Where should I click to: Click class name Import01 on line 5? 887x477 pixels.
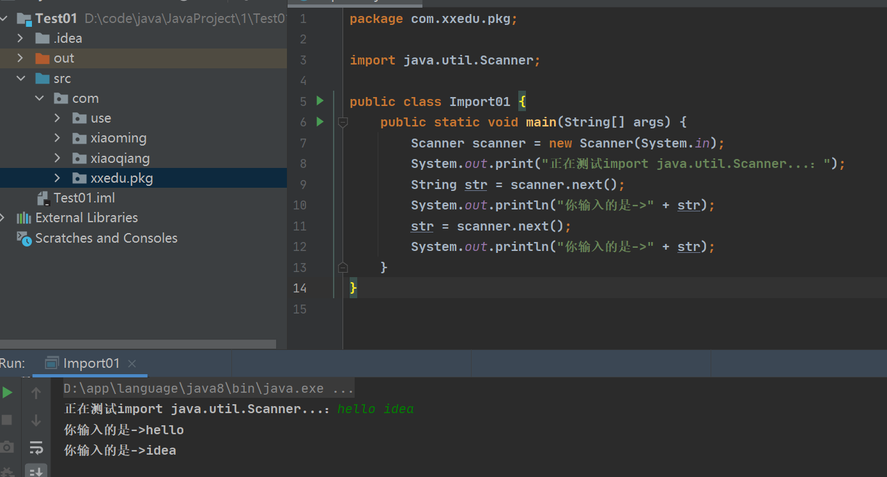(x=479, y=102)
